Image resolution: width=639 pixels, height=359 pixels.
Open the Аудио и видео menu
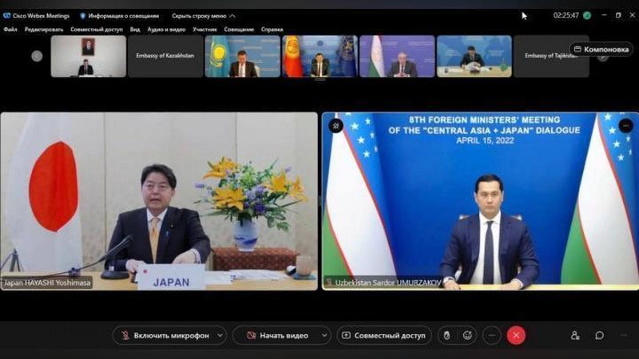click(166, 30)
